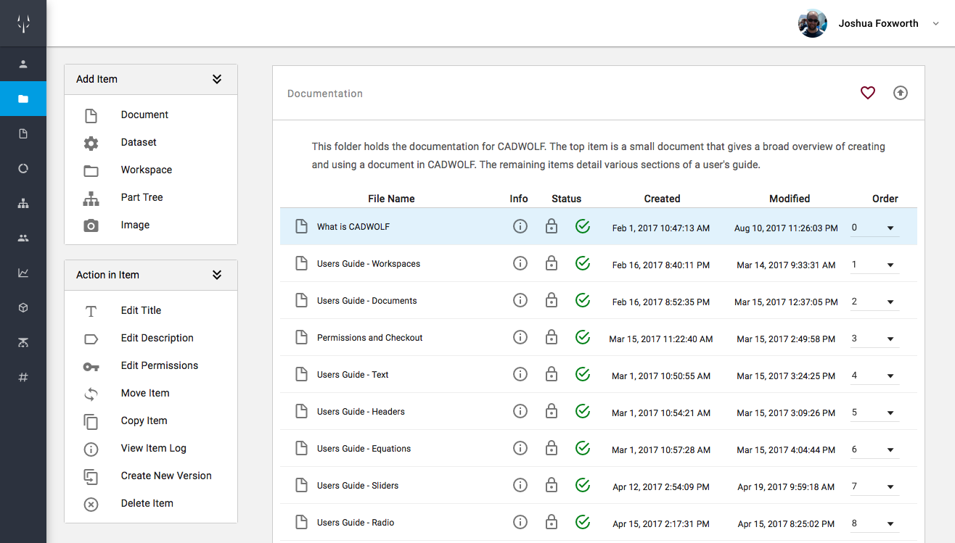
Task: Click the chart graph icon in sidebar
Action: [23, 273]
